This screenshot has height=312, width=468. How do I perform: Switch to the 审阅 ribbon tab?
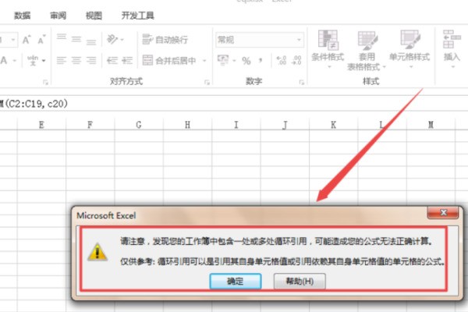[x=58, y=16]
